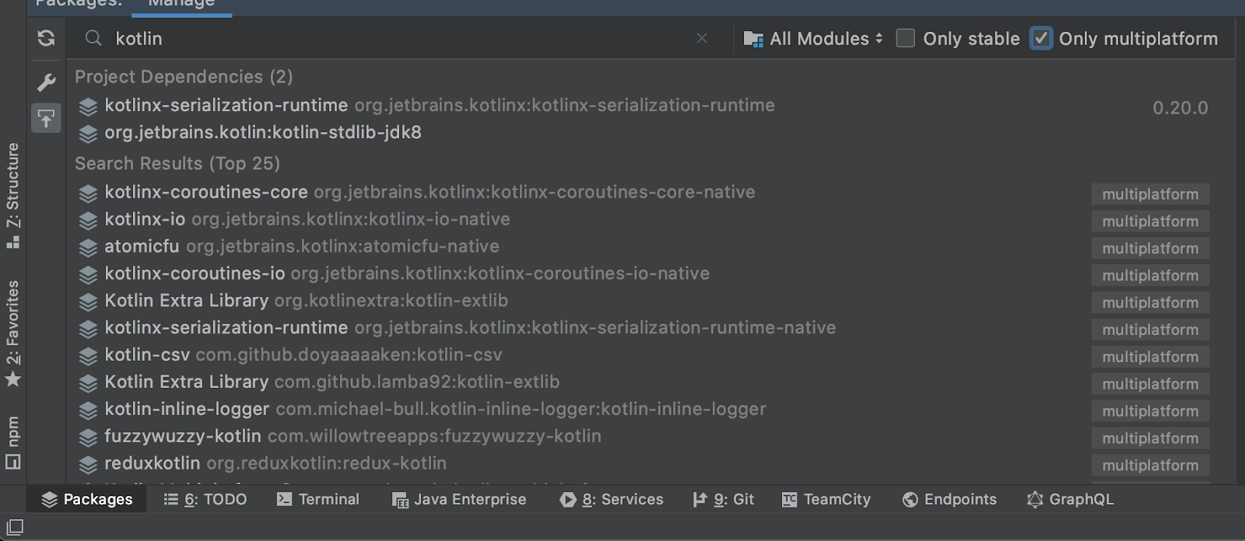The height and width of the screenshot is (541, 1245).
Task: Click multiplatform badge for kotlin-csv
Action: [x=1150, y=357]
